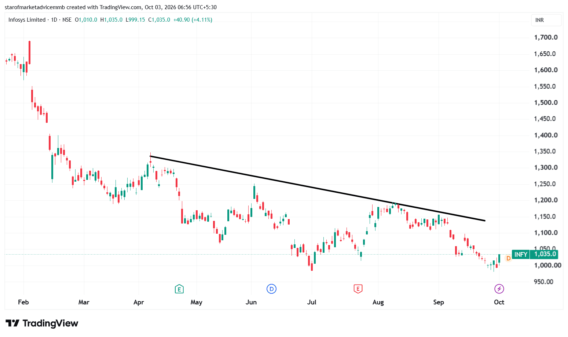Click the low value L999.15
This screenshot has width=568, height=337.
point(135,20)
